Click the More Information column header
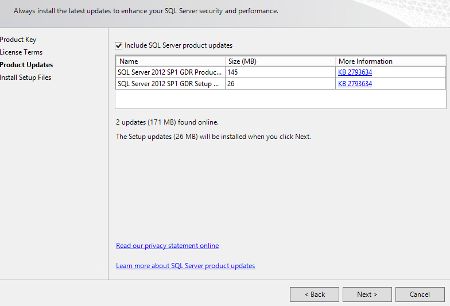This screenshot has height=306, width=450. point(390,61)
